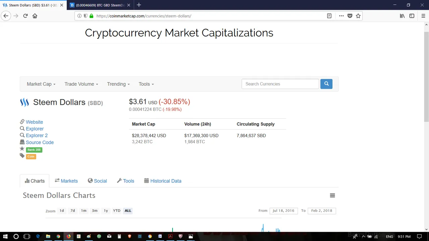The height and width of the screenshot is (241, 429).
Task: Open the Historical Data tab
Action: [x=163, y=181]
